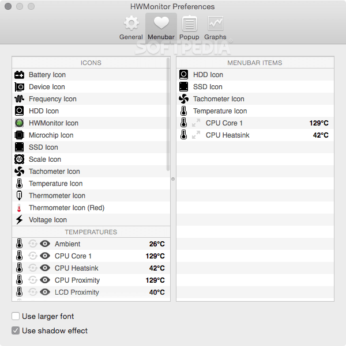Select the HDD Icon in the Icons panel
346x346 pixels.
(19, 111)
